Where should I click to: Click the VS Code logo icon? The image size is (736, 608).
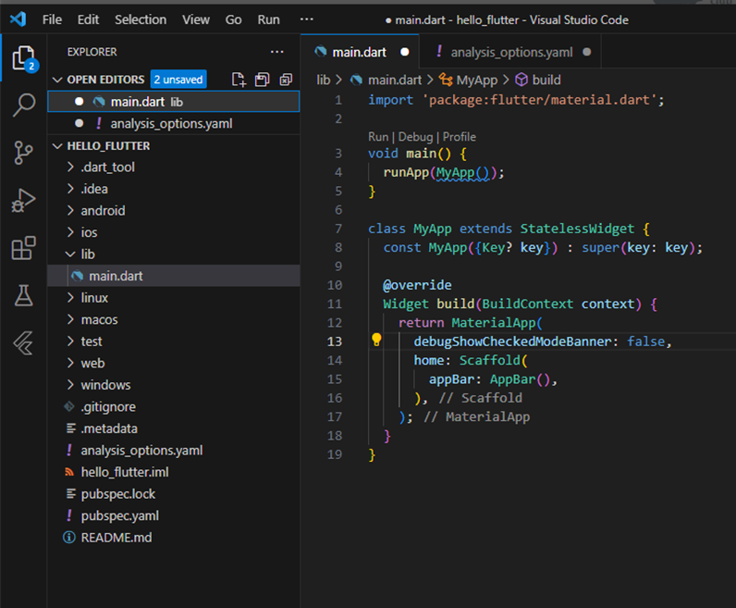(18, 19)
